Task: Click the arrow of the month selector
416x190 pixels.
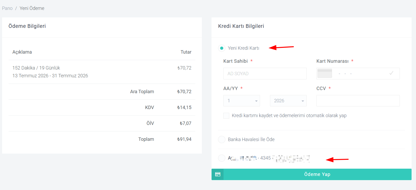Action: 256,101
